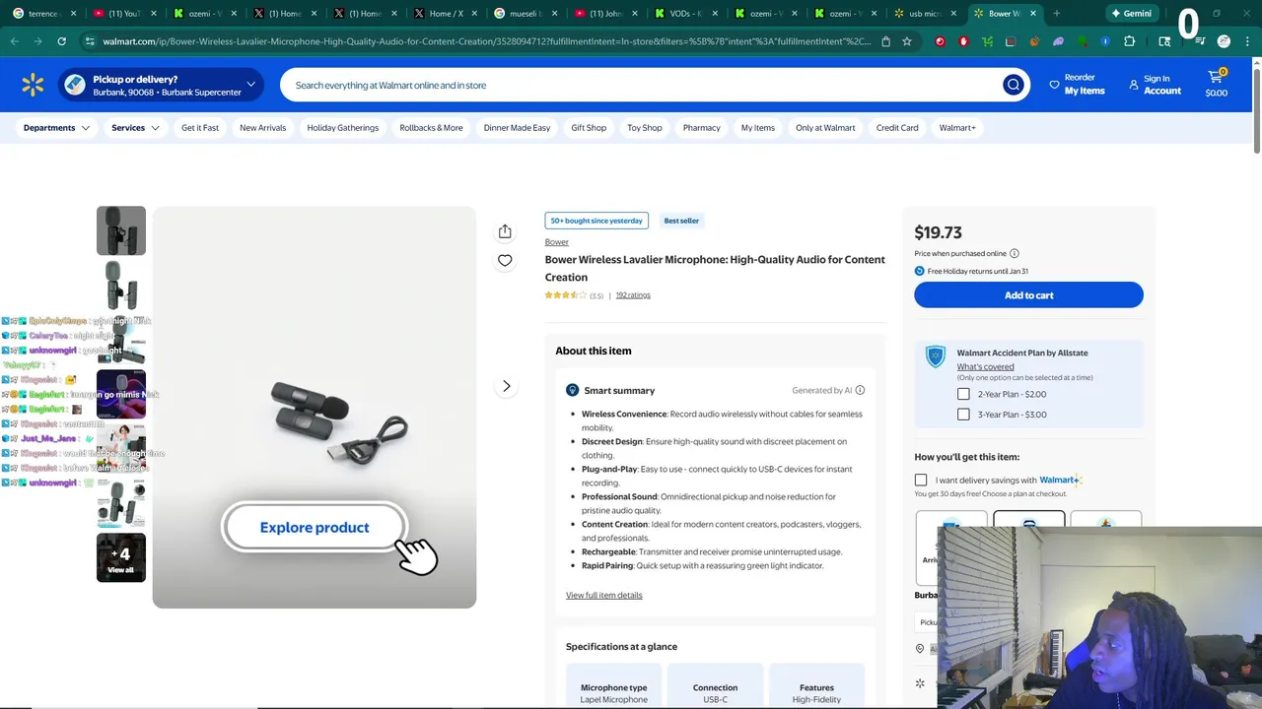
Task: Reload the page in browser
Action: [61, 41]
